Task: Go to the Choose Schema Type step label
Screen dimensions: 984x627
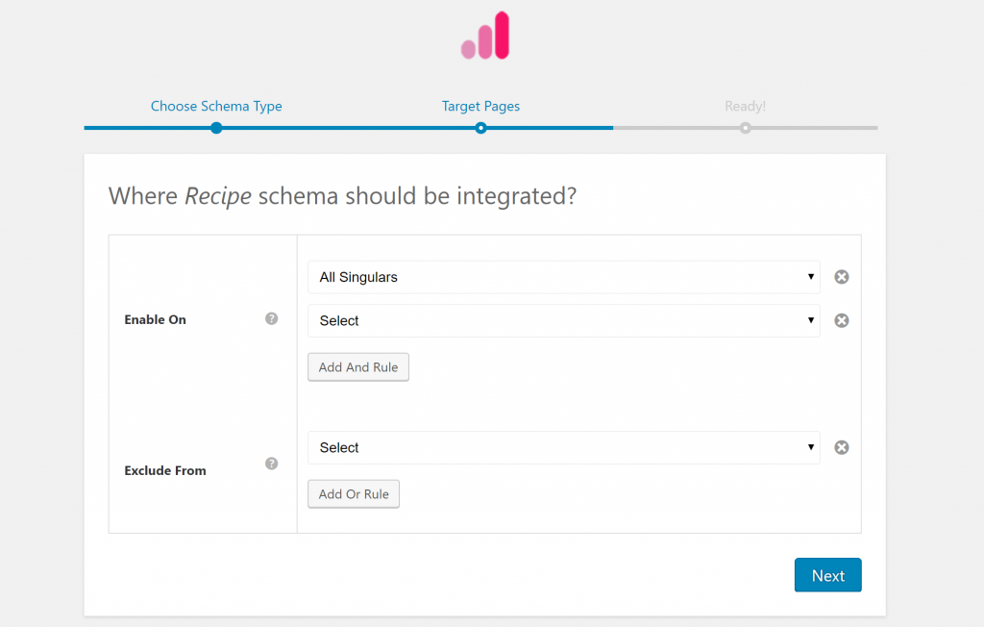Action: point(216,107)
